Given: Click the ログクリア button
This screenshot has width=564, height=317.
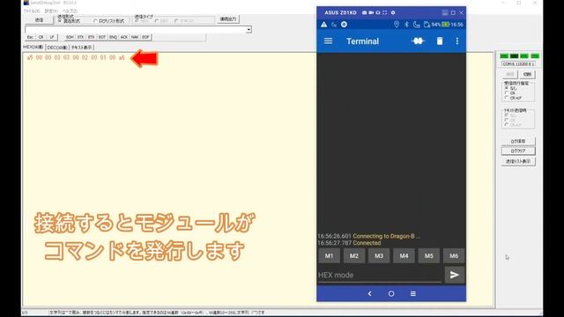Looking at the screenshot, I should (x=518, y=151).
